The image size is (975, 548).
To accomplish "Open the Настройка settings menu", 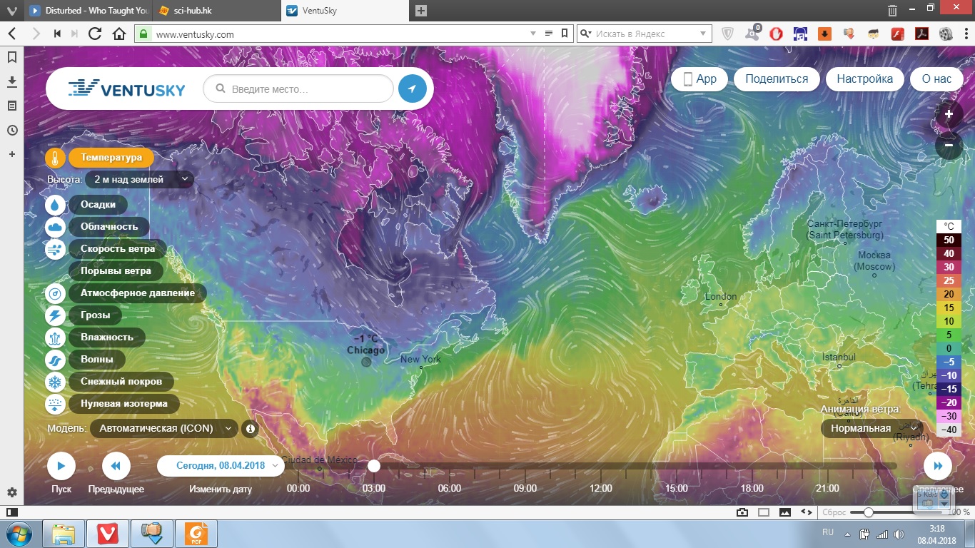I will pyautogui.click(x=864, y=79).
